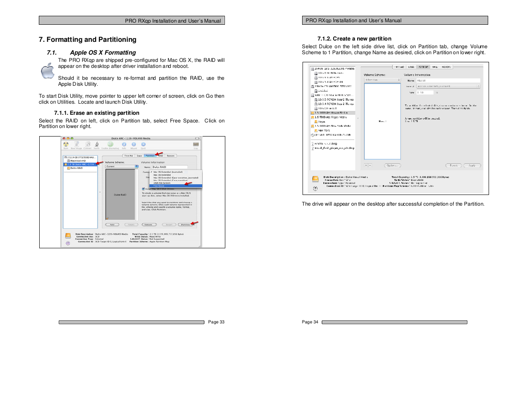Switch to Erase tab in Dulce ARC-1220 window

[140, 156]
